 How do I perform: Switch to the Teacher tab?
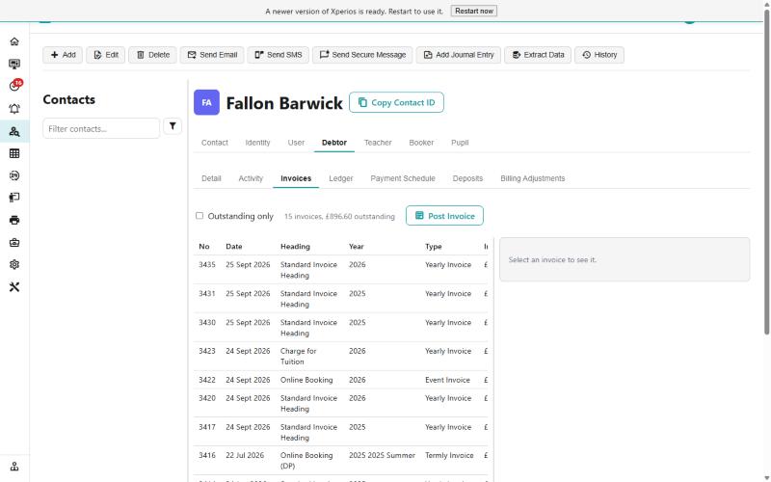tap(378, 143)
